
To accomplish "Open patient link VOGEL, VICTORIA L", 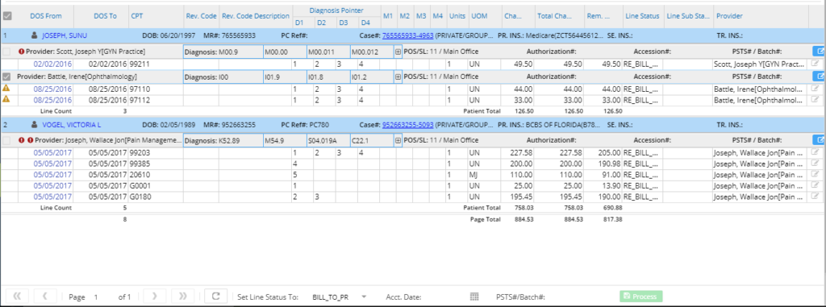I will click(x=72, y=126).
